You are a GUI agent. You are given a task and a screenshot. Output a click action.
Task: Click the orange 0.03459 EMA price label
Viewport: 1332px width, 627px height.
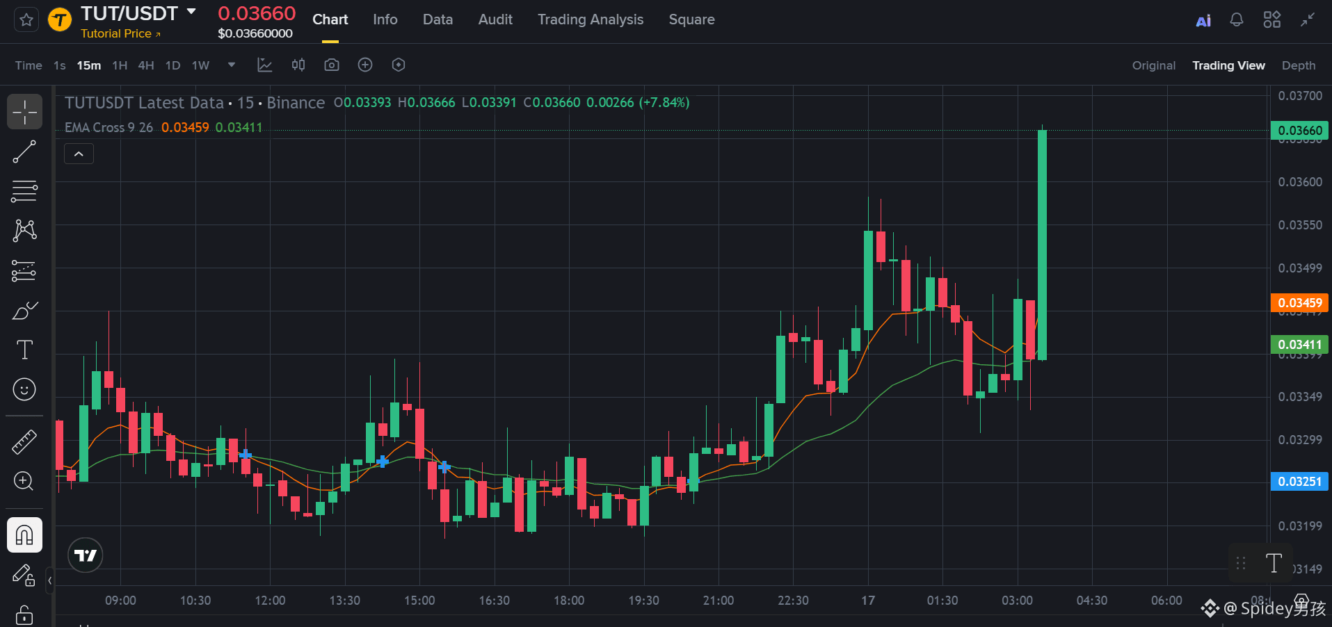[1299, 303]
